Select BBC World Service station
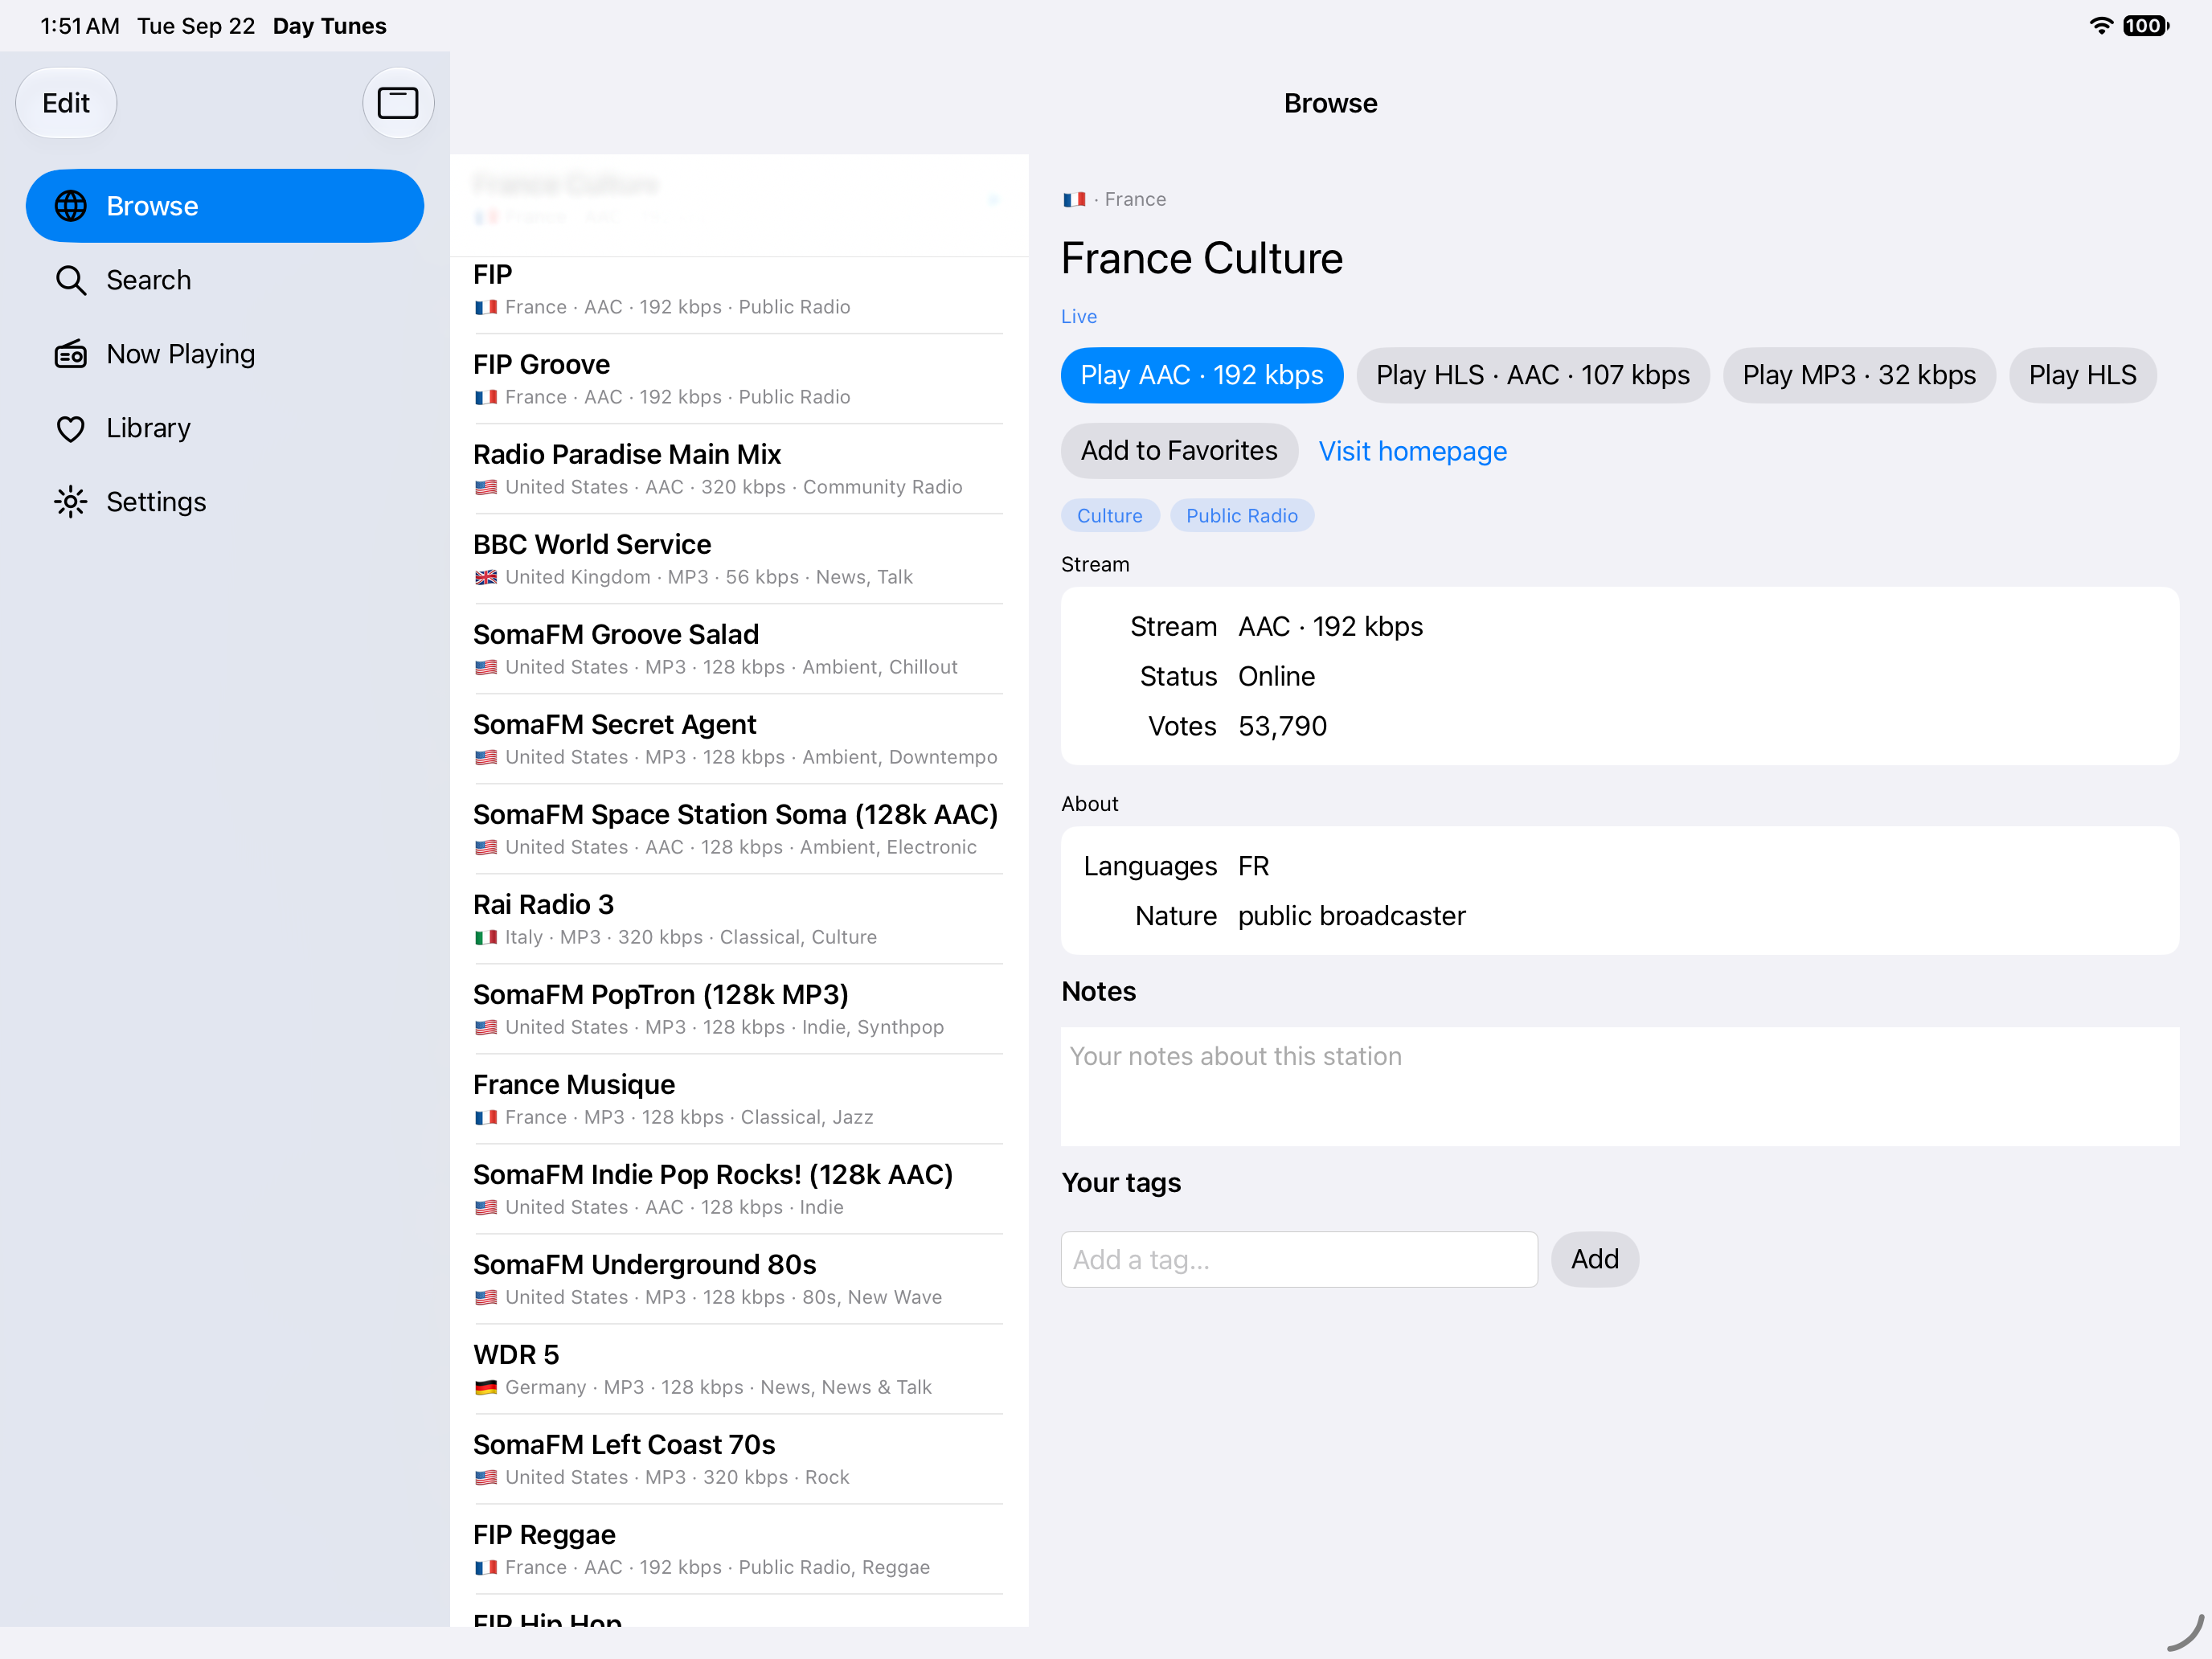 (739, 559)
